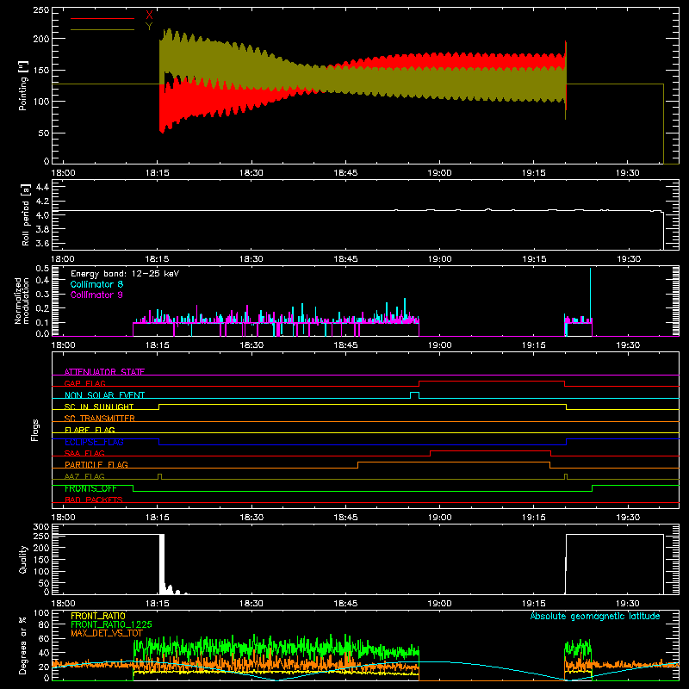Select the GAP_FLAG label

[x=84, y=383]
